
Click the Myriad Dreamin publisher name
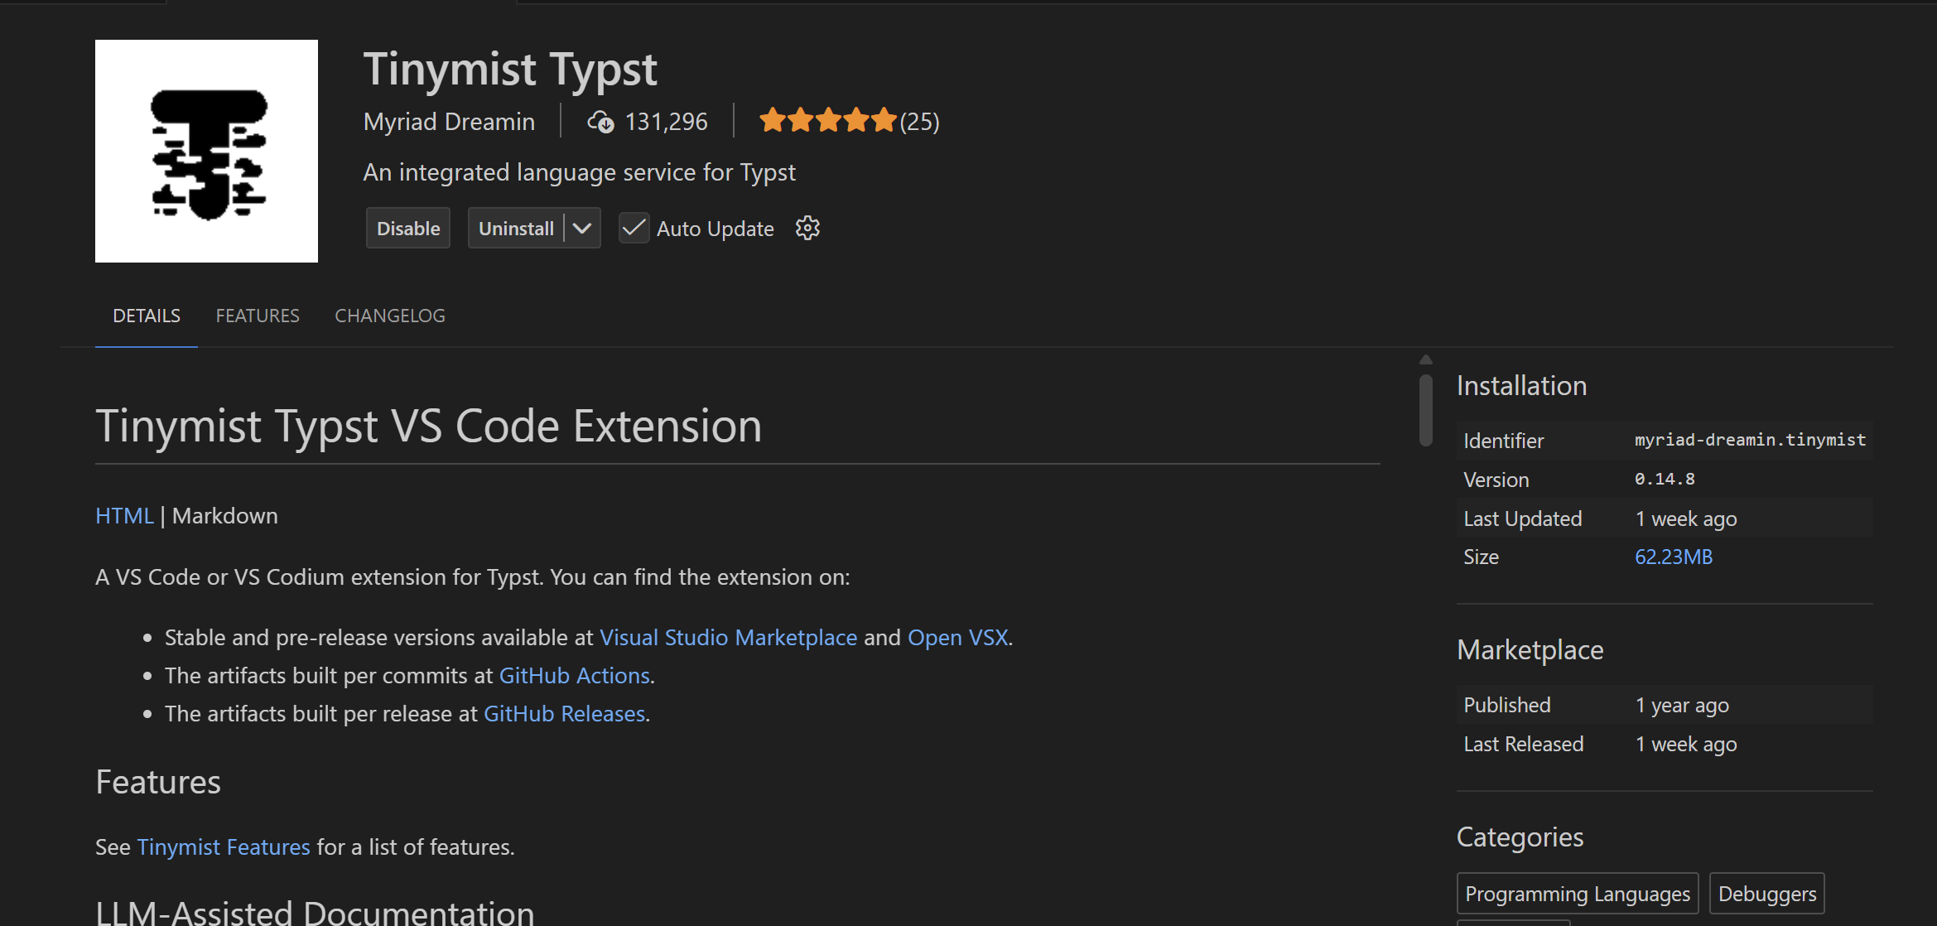(449, 122)
